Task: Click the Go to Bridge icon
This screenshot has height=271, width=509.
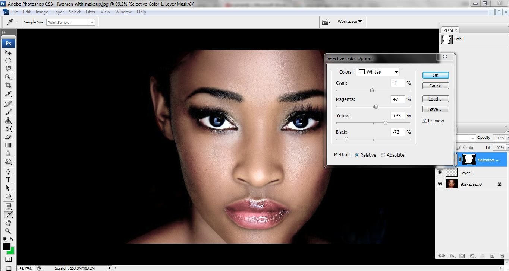Action: click(326, 22)
